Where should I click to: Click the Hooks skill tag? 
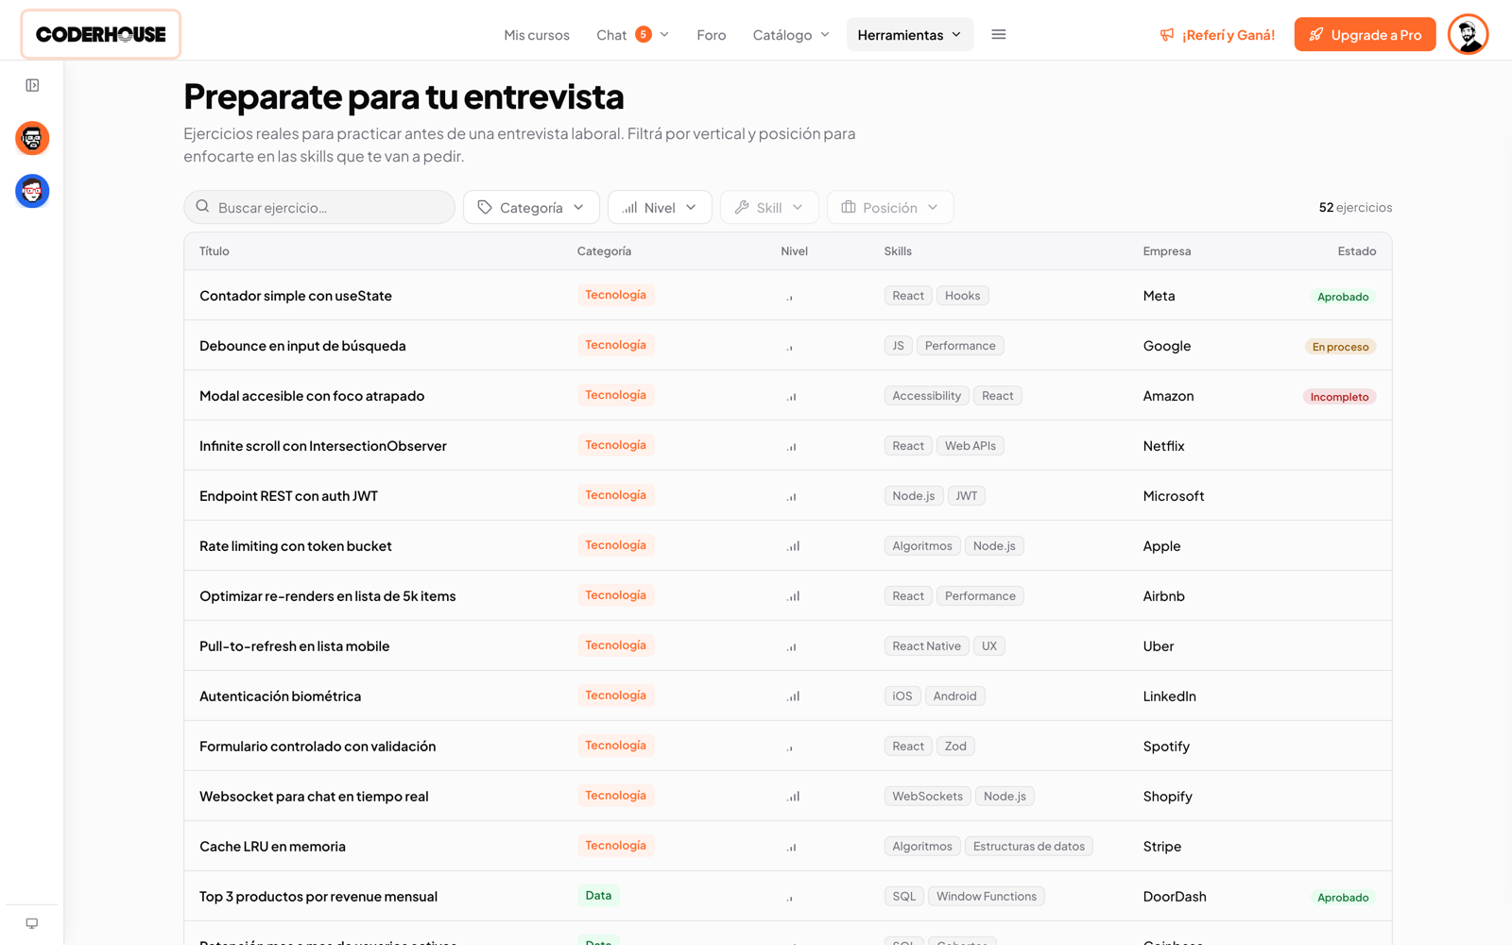[963, 296]
